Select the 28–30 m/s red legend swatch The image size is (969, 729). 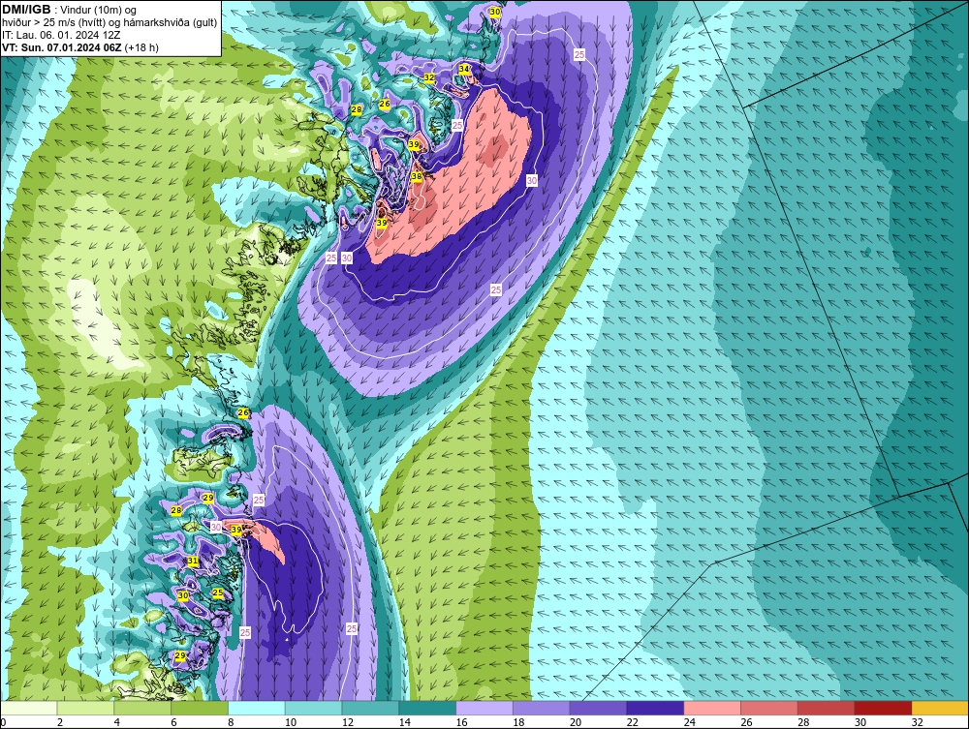point(827,708)
